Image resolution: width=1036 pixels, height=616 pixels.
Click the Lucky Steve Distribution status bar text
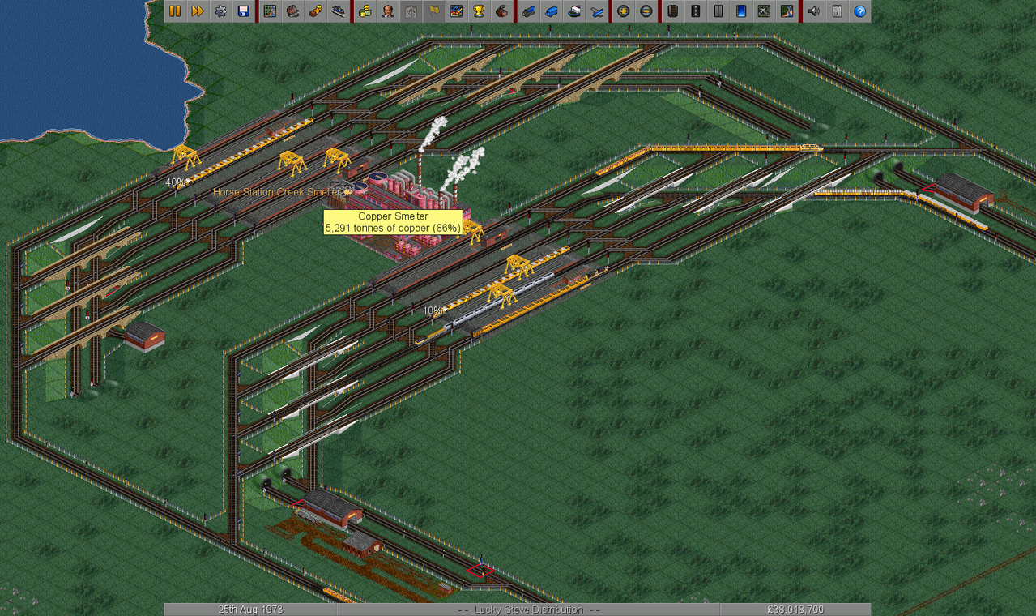(527, 610)
